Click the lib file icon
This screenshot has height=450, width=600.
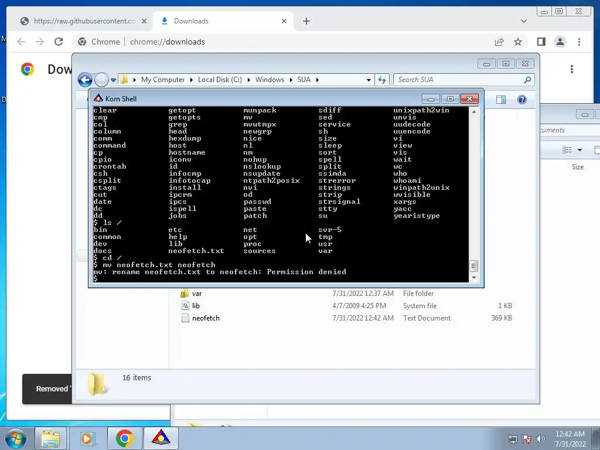185,305
